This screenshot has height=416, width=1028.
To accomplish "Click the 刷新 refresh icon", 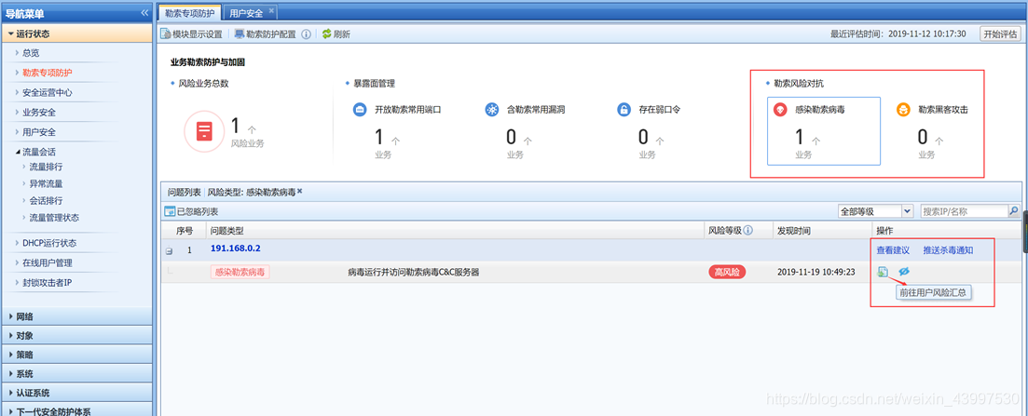I will tap(327, 34).
